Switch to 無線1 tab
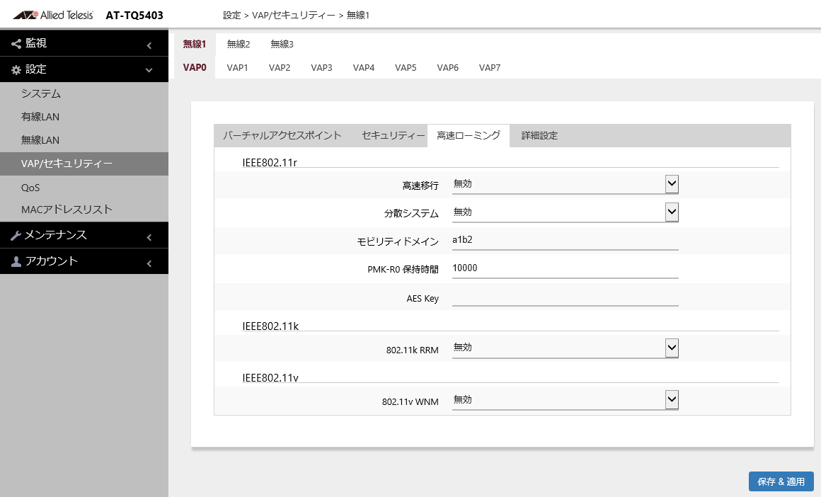The width and height of the screenshot is (821, 497). (x=194, y=45)
